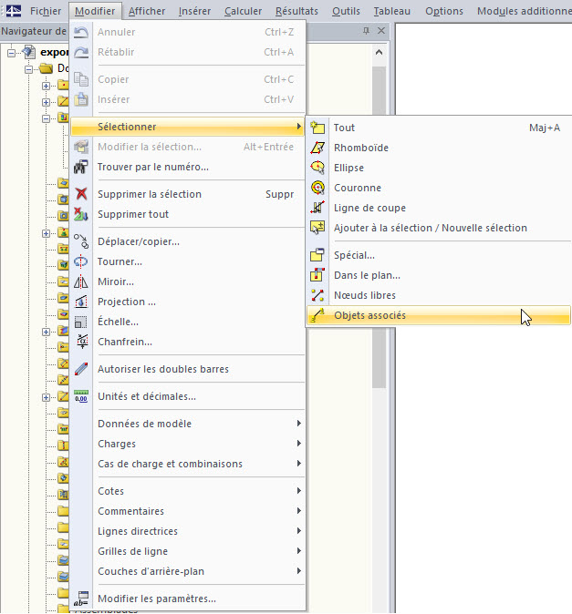This screenshot has width=572, height=614.
Task: Click the Échelle scale icon
Action: pyautogui.click(x=81, y=322)
